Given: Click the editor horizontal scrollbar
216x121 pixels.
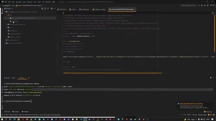Looking at the screenshot, I should (112, 73).
